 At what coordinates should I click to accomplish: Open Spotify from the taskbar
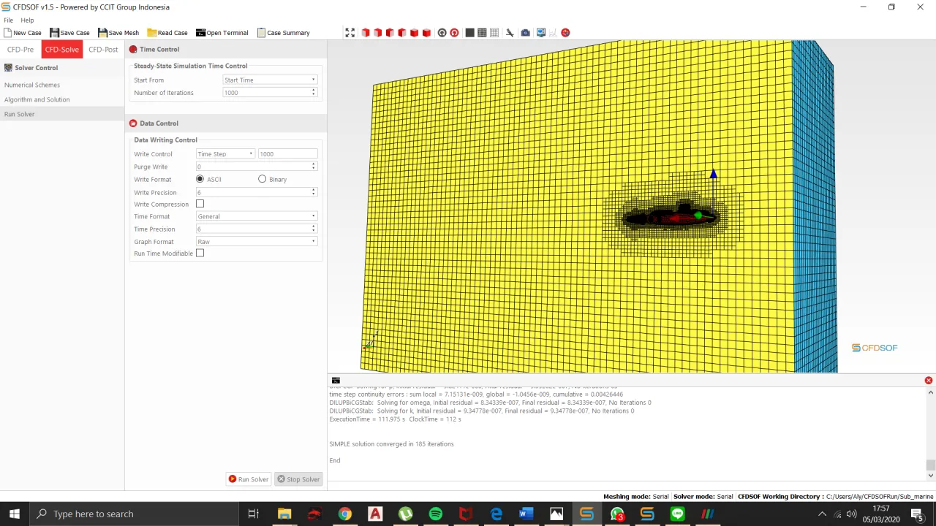(436, 514)
